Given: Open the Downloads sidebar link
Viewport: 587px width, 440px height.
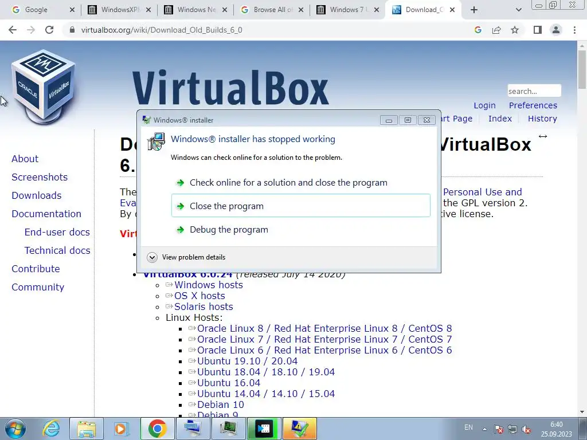Looking at the screenshot, I should [36, 195].
